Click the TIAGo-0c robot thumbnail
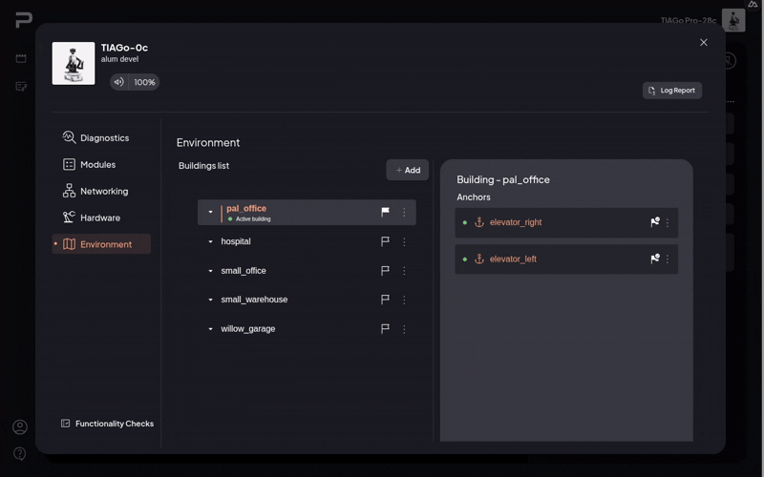The width and height of the screenshot is (764, 477). tap(74, 63)
